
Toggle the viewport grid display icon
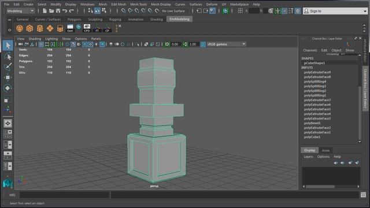coord(41,44)
